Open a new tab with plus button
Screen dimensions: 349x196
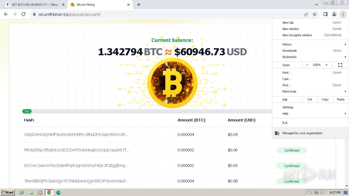(139, 5)
